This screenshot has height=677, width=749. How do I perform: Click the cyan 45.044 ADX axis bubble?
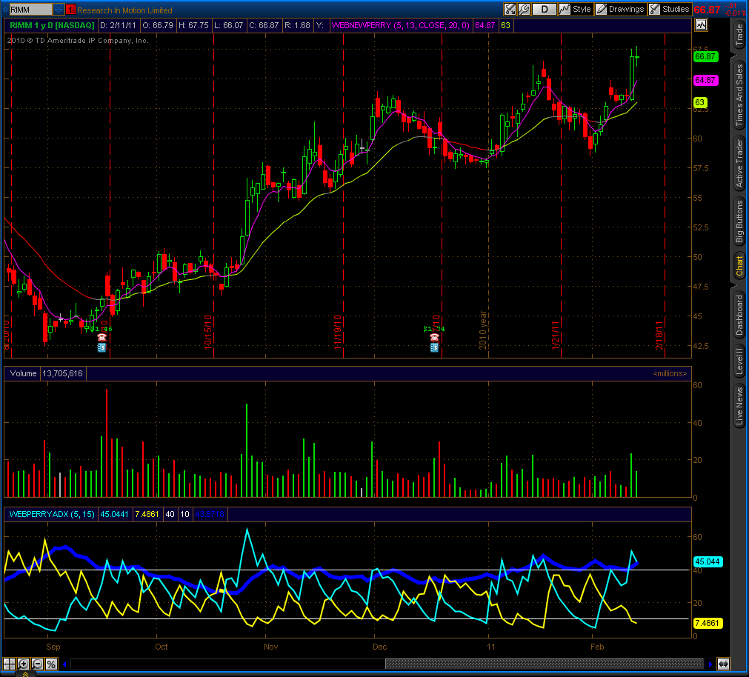(x=708, y=561)
